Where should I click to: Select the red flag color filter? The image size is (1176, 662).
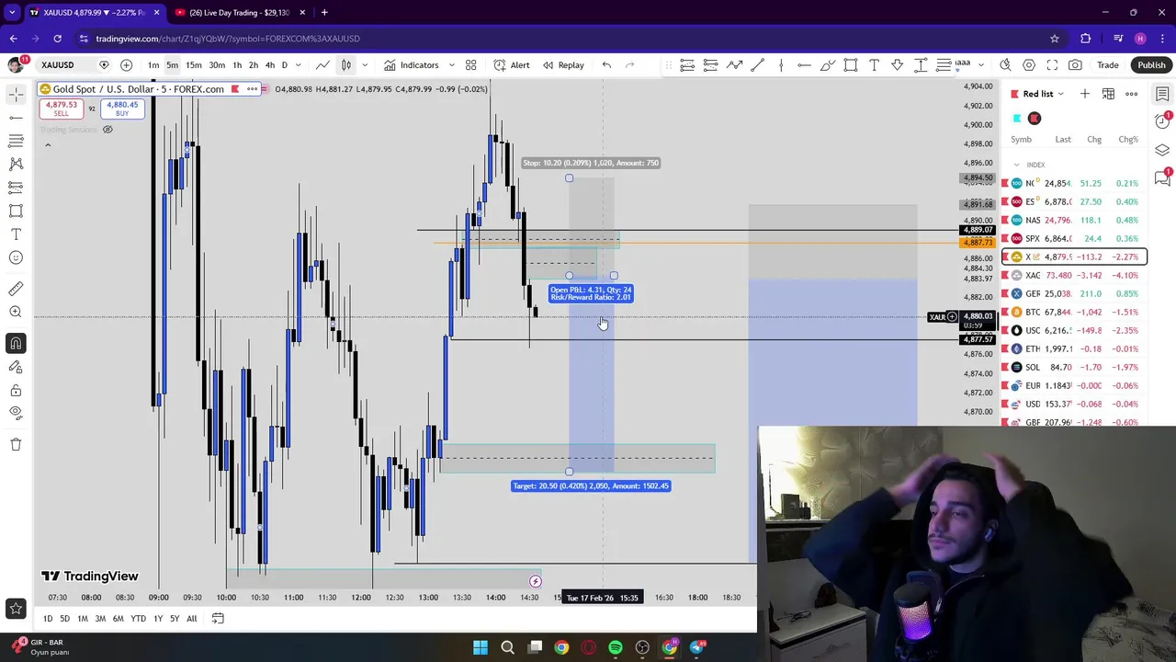pyautogui.click(x=1035, y=118)
